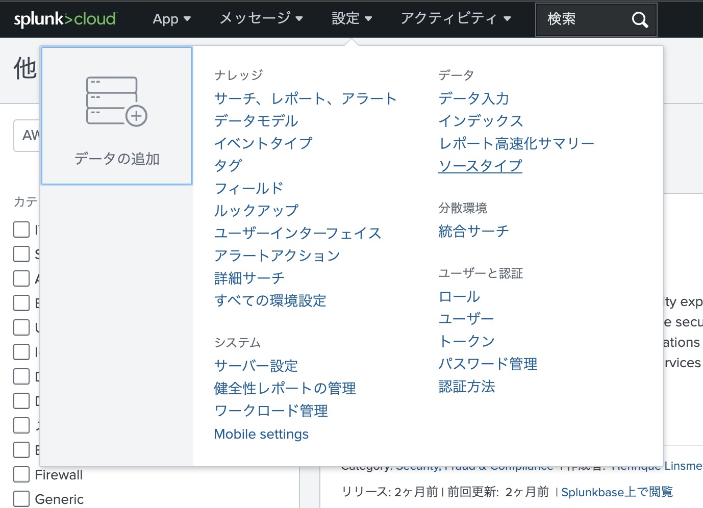Click the Splunkbase上で閲覧 link
The image size is (703, 508).
pyautogui.click(x=617, y=491)
